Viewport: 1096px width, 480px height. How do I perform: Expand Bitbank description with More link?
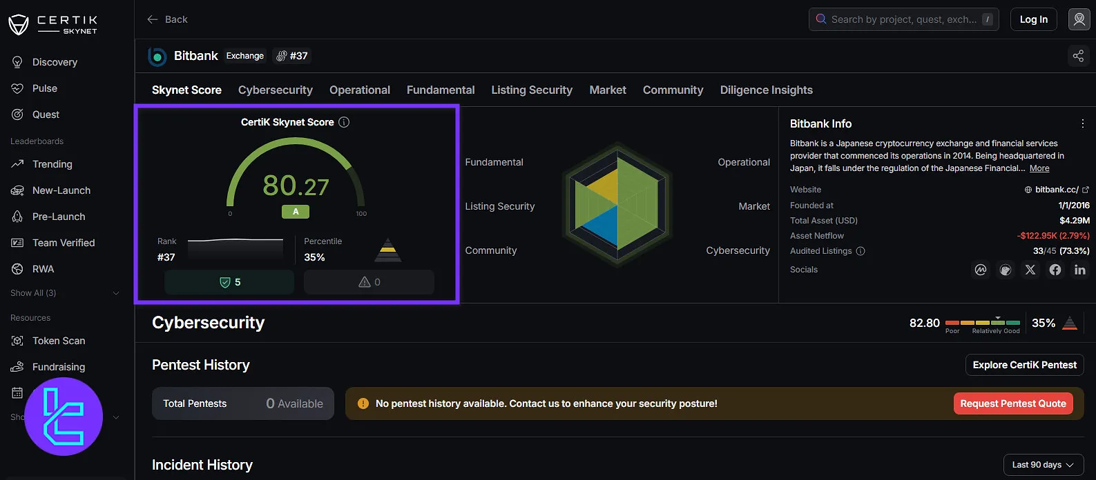click(x=1039, y=168)
